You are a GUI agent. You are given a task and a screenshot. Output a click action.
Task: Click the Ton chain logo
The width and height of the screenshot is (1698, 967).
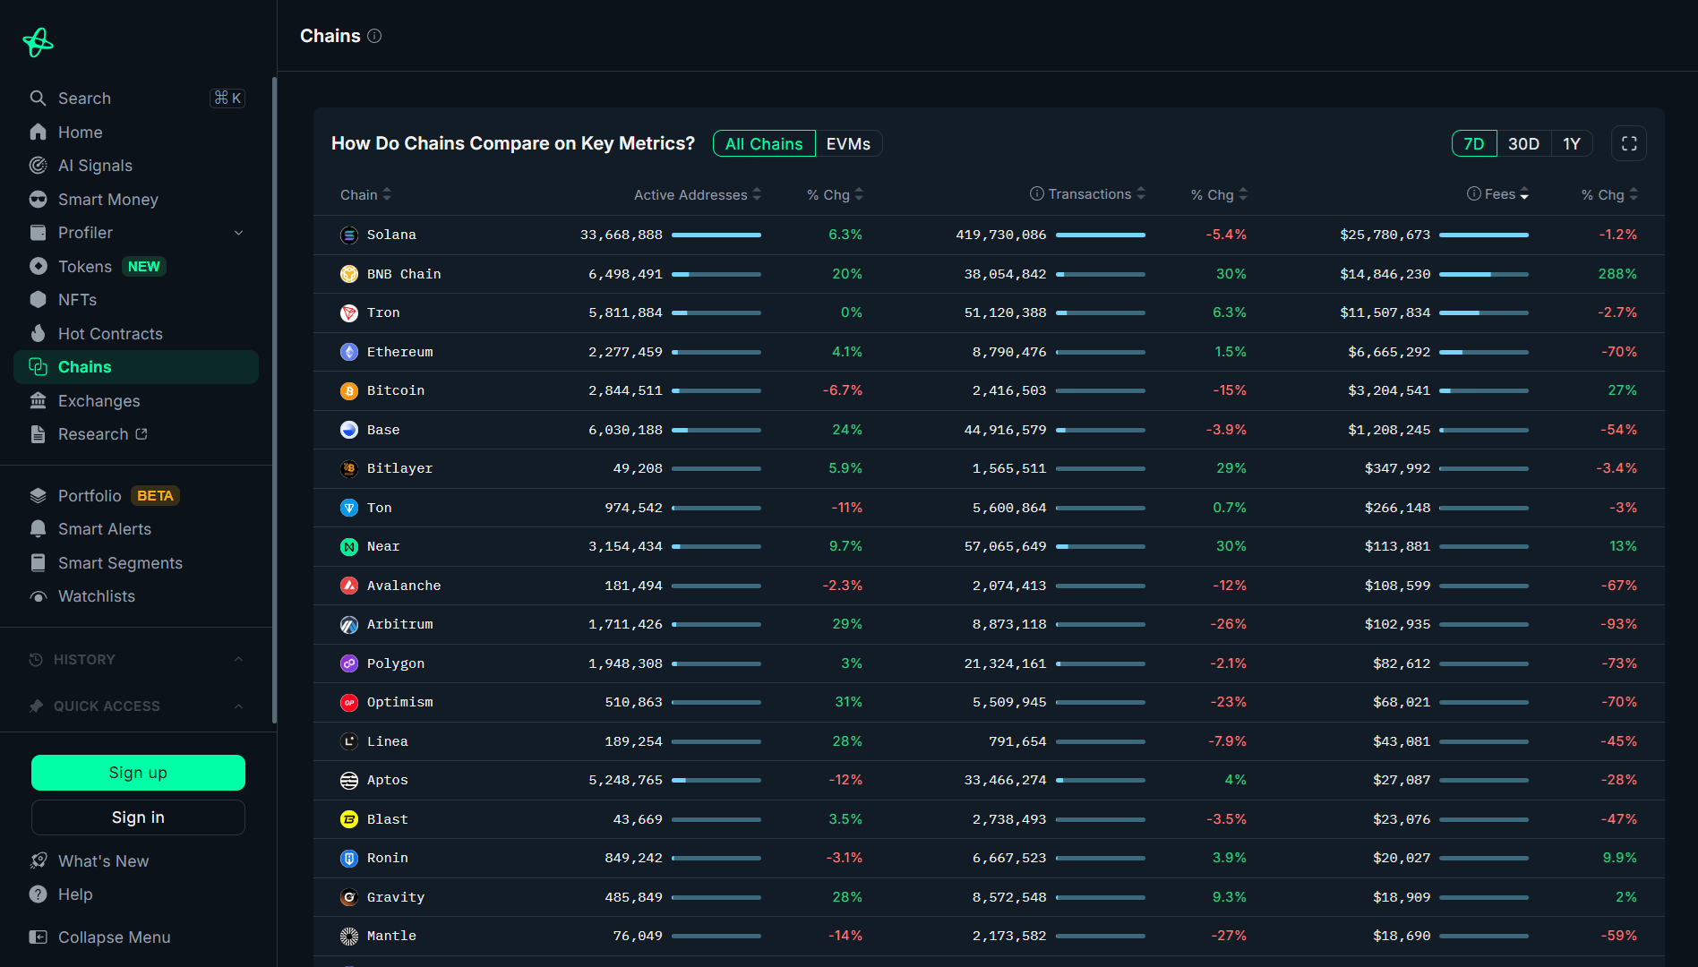(x=349, y=508)
